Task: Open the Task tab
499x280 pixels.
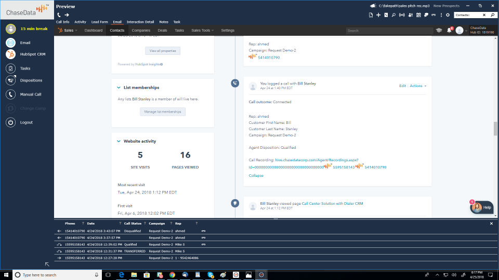Action: pos(177,22)
